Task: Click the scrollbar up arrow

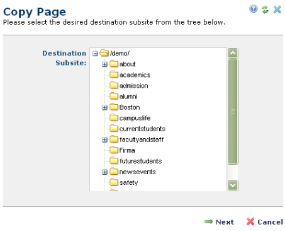Action: point(233,53)
